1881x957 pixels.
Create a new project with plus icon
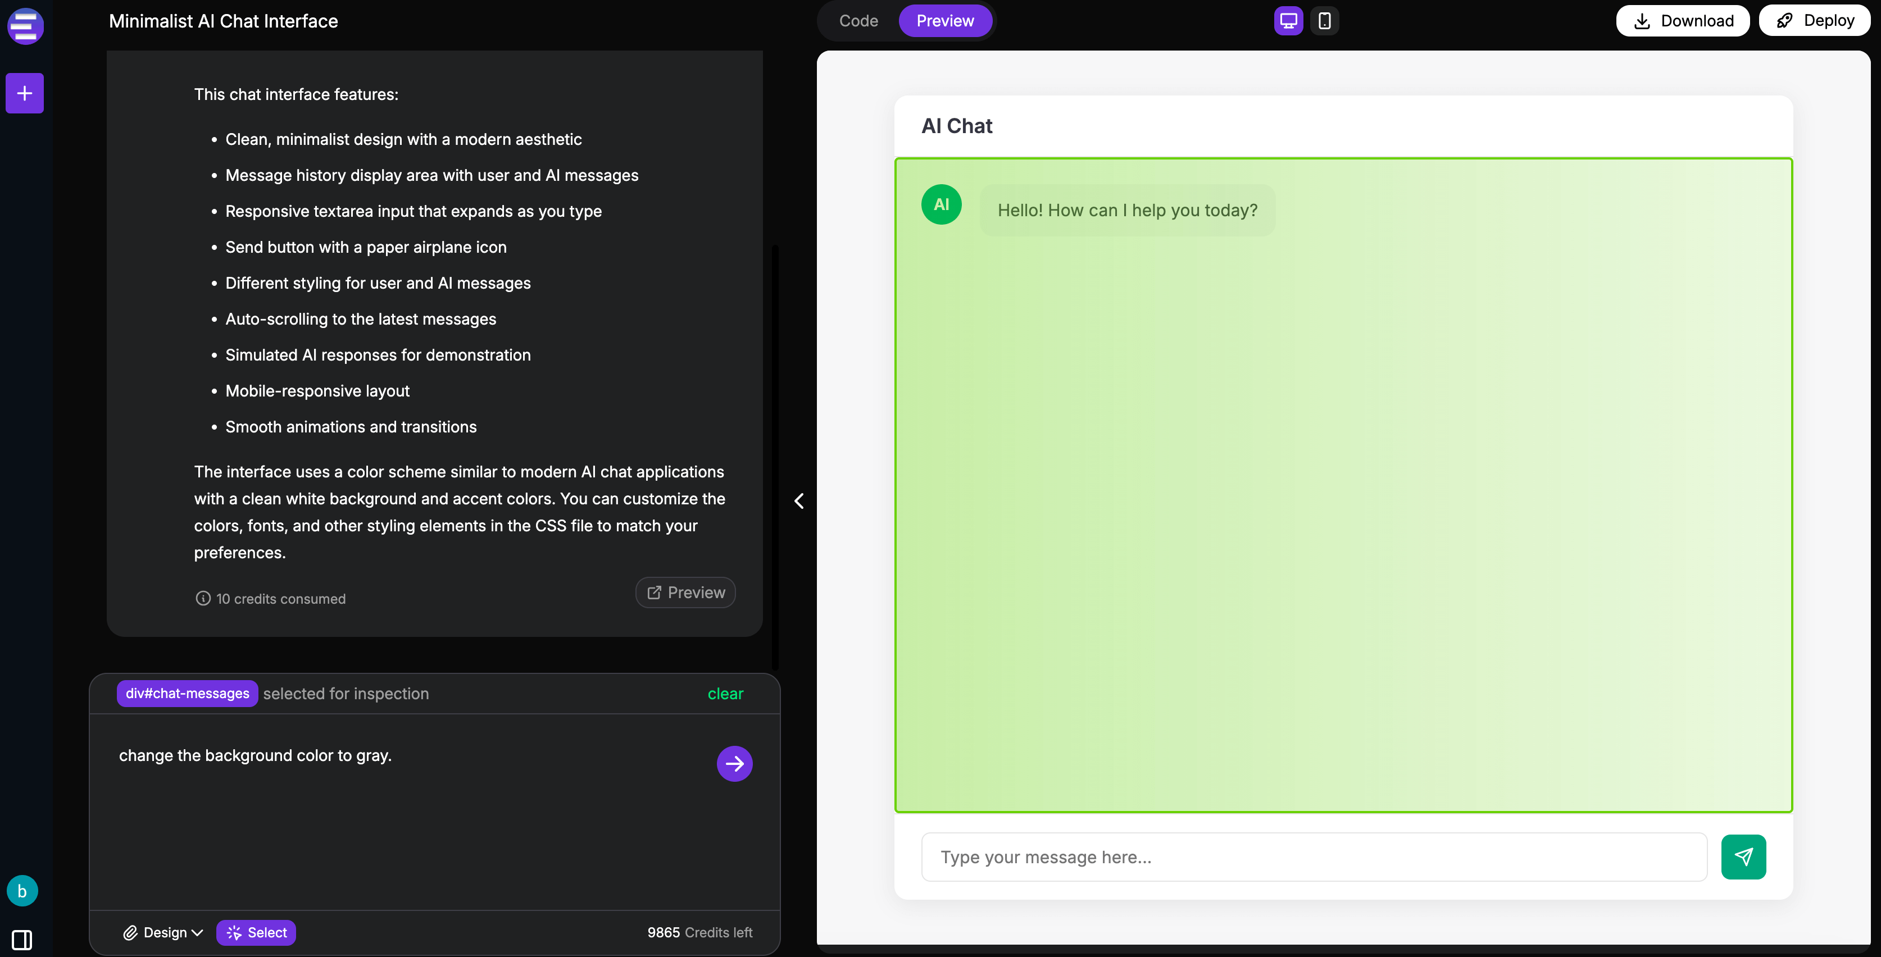25,93
